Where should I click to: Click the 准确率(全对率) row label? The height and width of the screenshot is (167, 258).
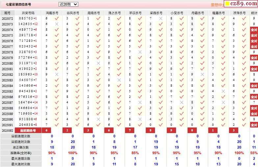tap(21, 153)
